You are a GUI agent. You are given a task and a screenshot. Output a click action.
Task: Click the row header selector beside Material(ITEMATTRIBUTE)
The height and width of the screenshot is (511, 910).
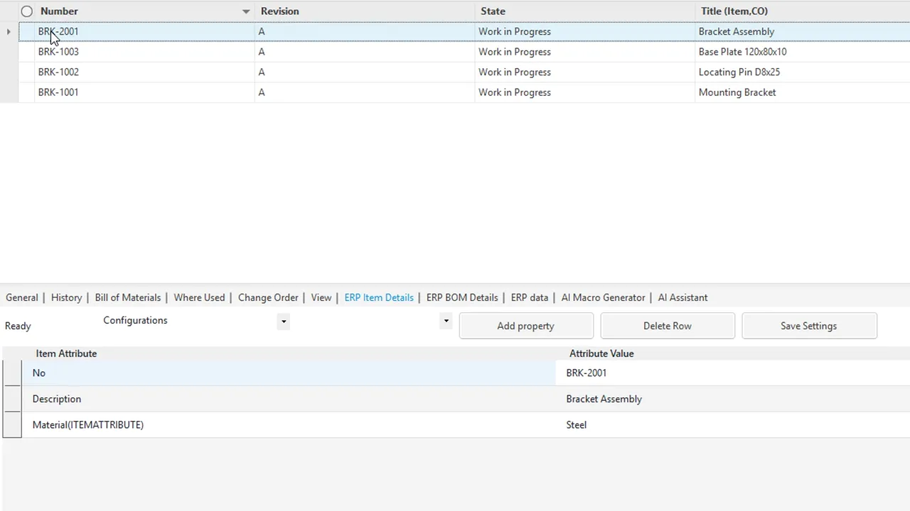click(x=12, y=424)
